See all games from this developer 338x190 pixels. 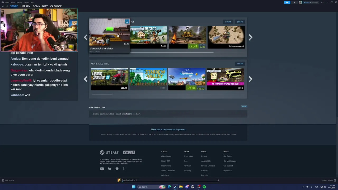coord(240,22)
